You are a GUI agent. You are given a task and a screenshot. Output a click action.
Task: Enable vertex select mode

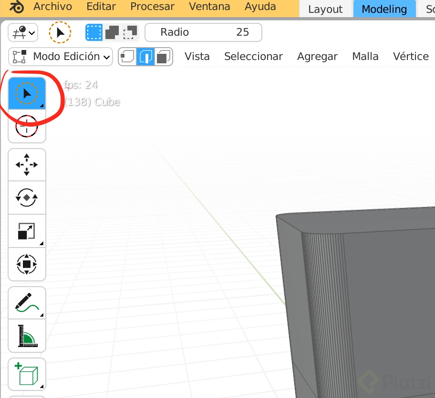pos(127,56)
